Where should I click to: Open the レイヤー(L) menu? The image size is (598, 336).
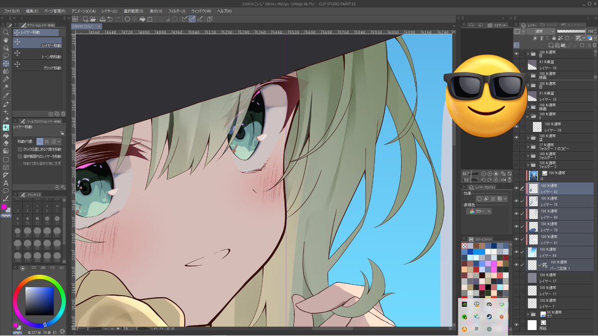tap(110, 11)
